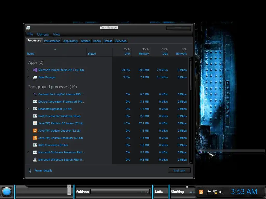Click the DissenterUpgrader process icon
The width and height of the screenshot is (266, 199).
point(35,109)
